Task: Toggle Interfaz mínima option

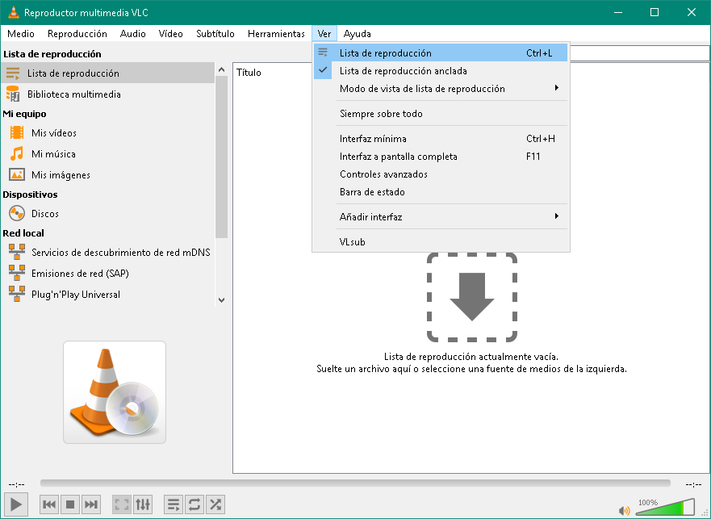Action: point(441,138)
